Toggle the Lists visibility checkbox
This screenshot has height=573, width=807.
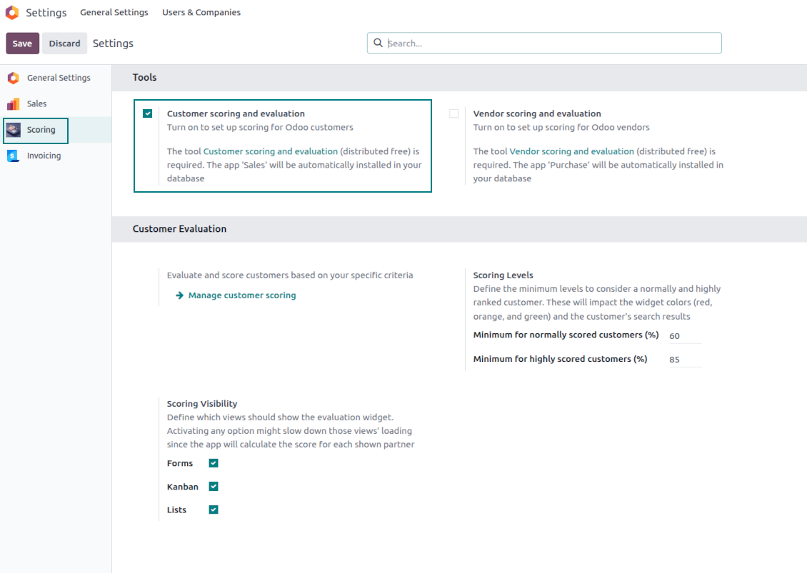coord(214,509)
